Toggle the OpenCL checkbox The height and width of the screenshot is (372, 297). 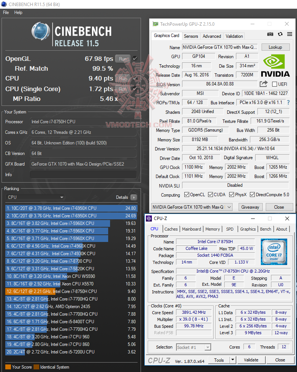click(187, 195)
